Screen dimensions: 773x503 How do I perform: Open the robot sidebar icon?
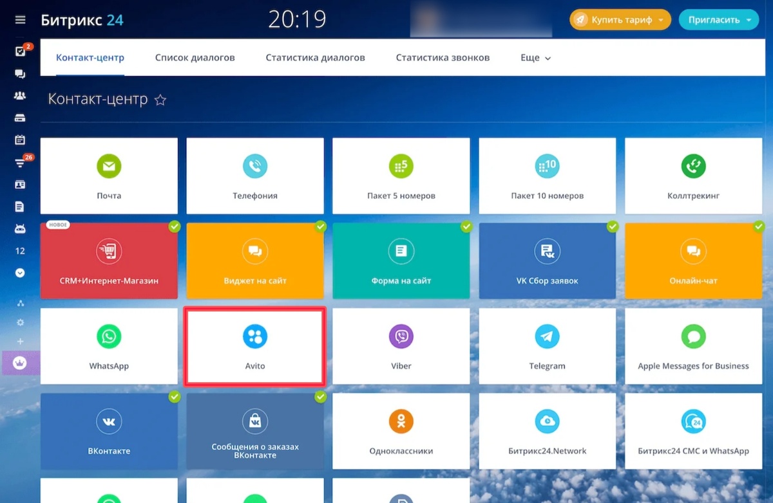coord(20,228)
